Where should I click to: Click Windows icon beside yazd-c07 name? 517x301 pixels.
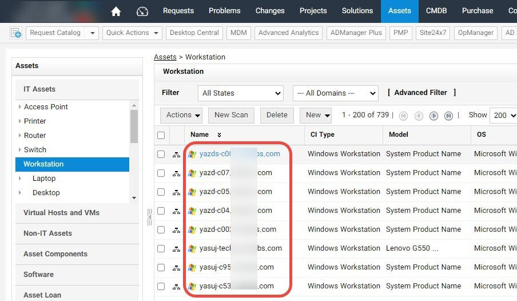point(192,173)
